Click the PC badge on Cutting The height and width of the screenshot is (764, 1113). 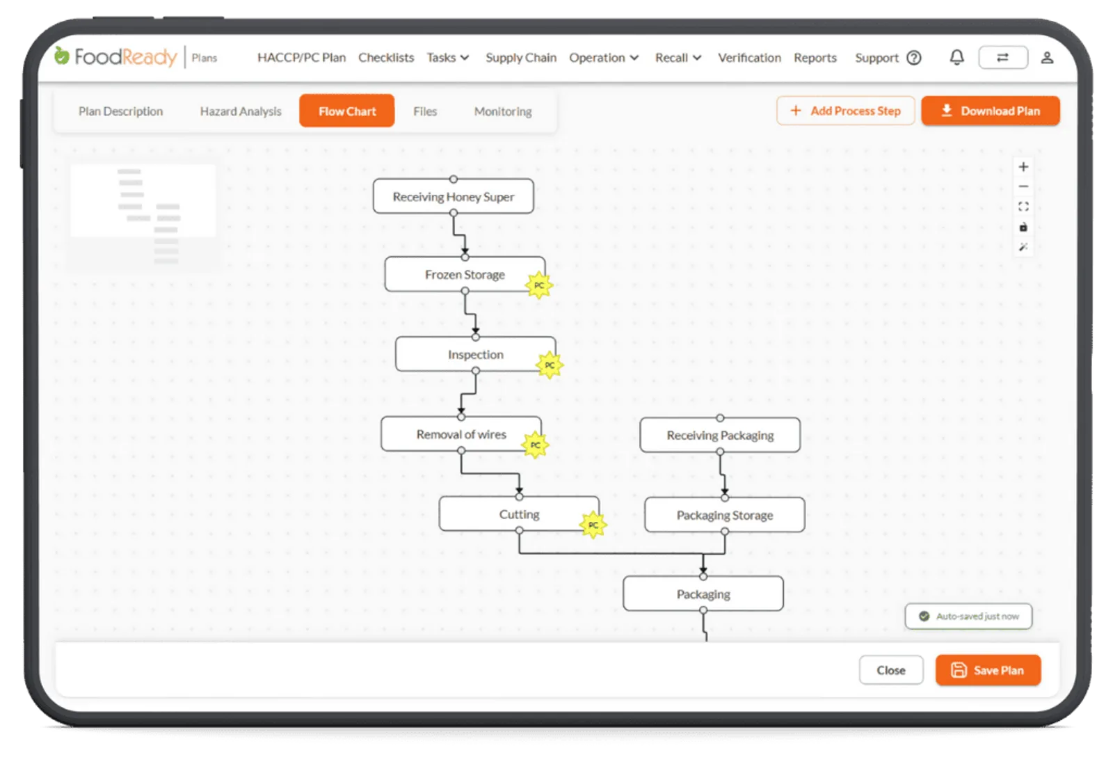[x=593, y=525]
